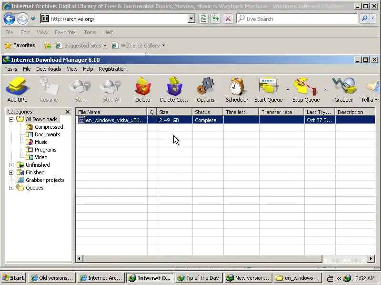Close the Categories panel
381x285 pixels.
tap(68, 112)
